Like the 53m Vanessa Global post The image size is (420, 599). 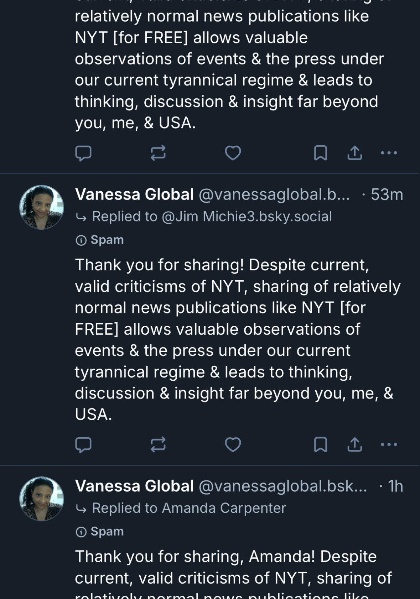(233, 444)
